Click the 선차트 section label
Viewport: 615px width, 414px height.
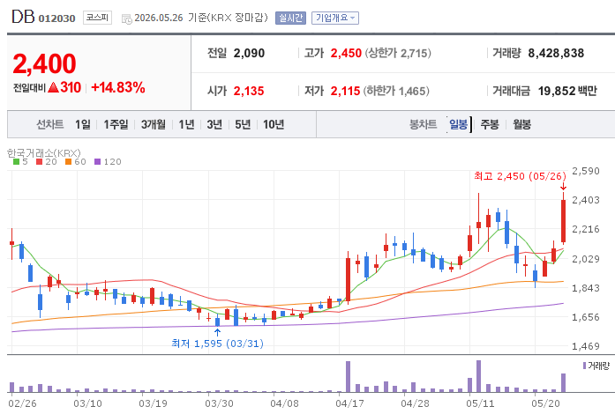[x=50, y=124]
